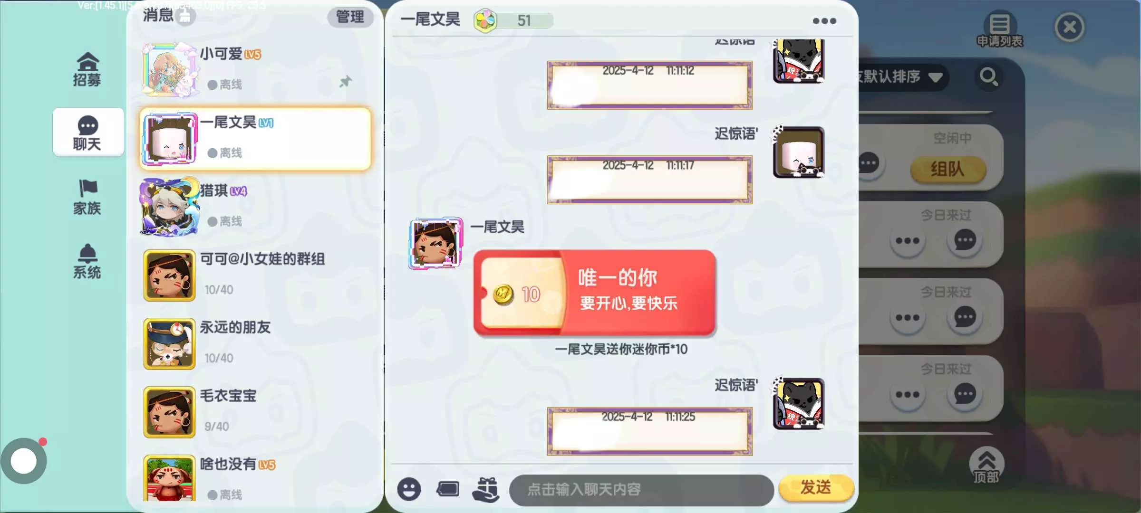This screenshot has height=513, width=1141.
Task: Click the 发送 send button
Action: point(816,488)
